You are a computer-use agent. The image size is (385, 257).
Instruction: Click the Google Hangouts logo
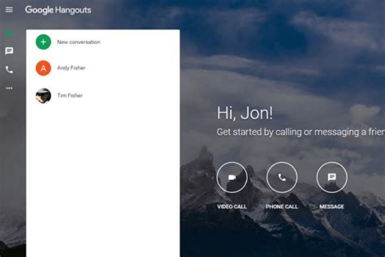pos(58,10)
